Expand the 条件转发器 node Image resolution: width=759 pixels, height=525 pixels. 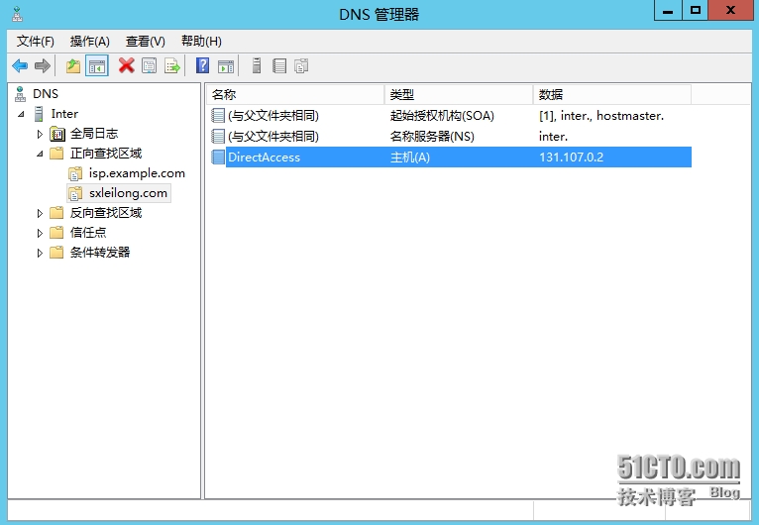pos(40,253)
